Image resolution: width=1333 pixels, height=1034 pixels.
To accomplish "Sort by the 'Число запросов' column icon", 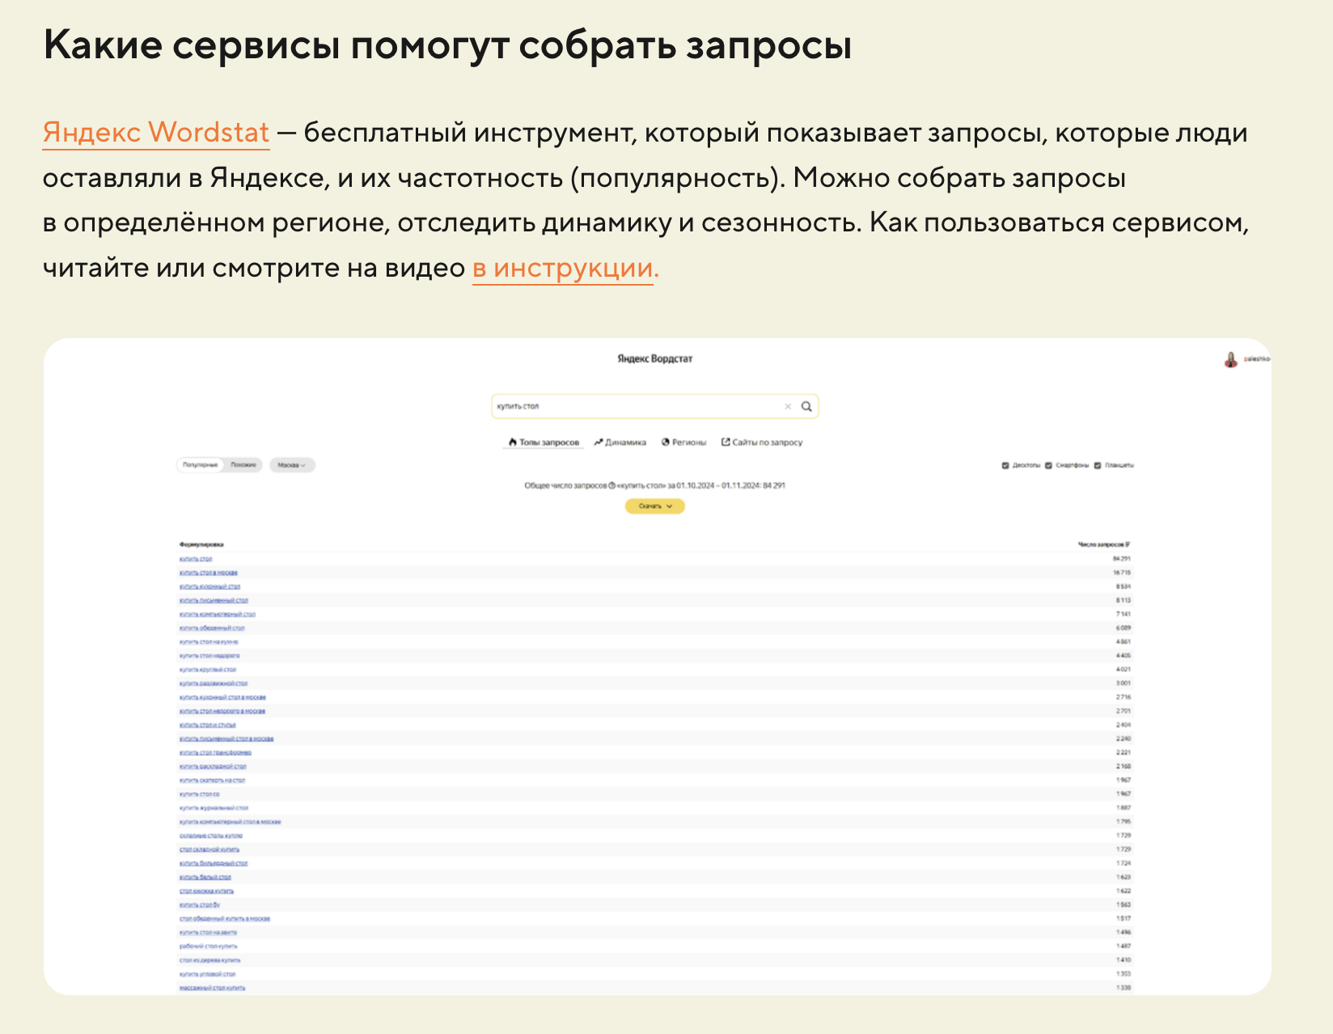I will click(x=1128, y=545).
